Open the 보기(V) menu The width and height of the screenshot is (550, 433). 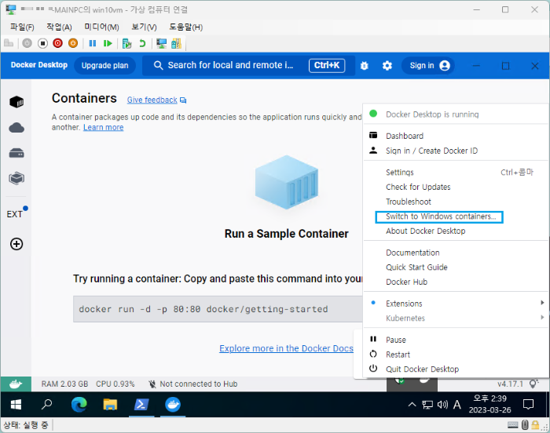point(144,27)
